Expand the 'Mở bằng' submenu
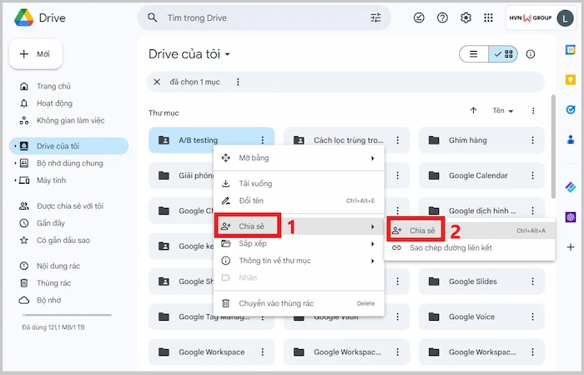 point(299,158)
